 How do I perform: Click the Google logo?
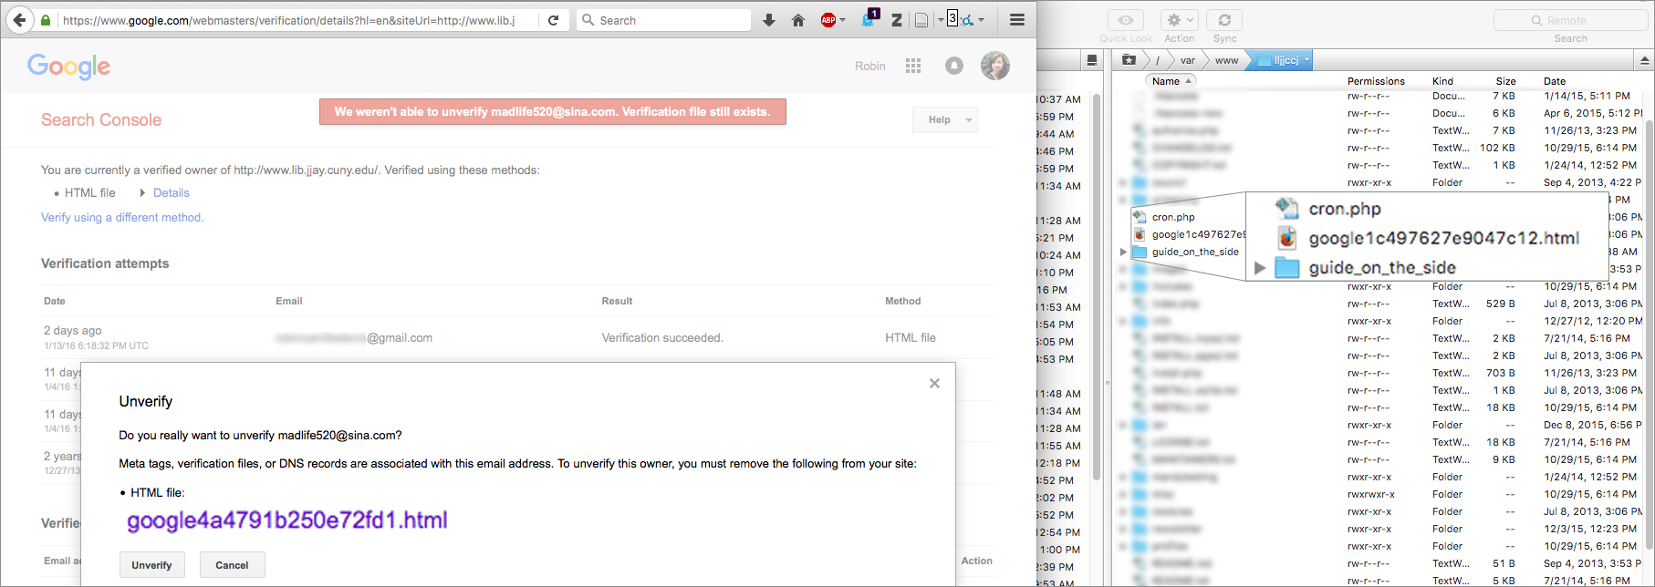[68, 66]
